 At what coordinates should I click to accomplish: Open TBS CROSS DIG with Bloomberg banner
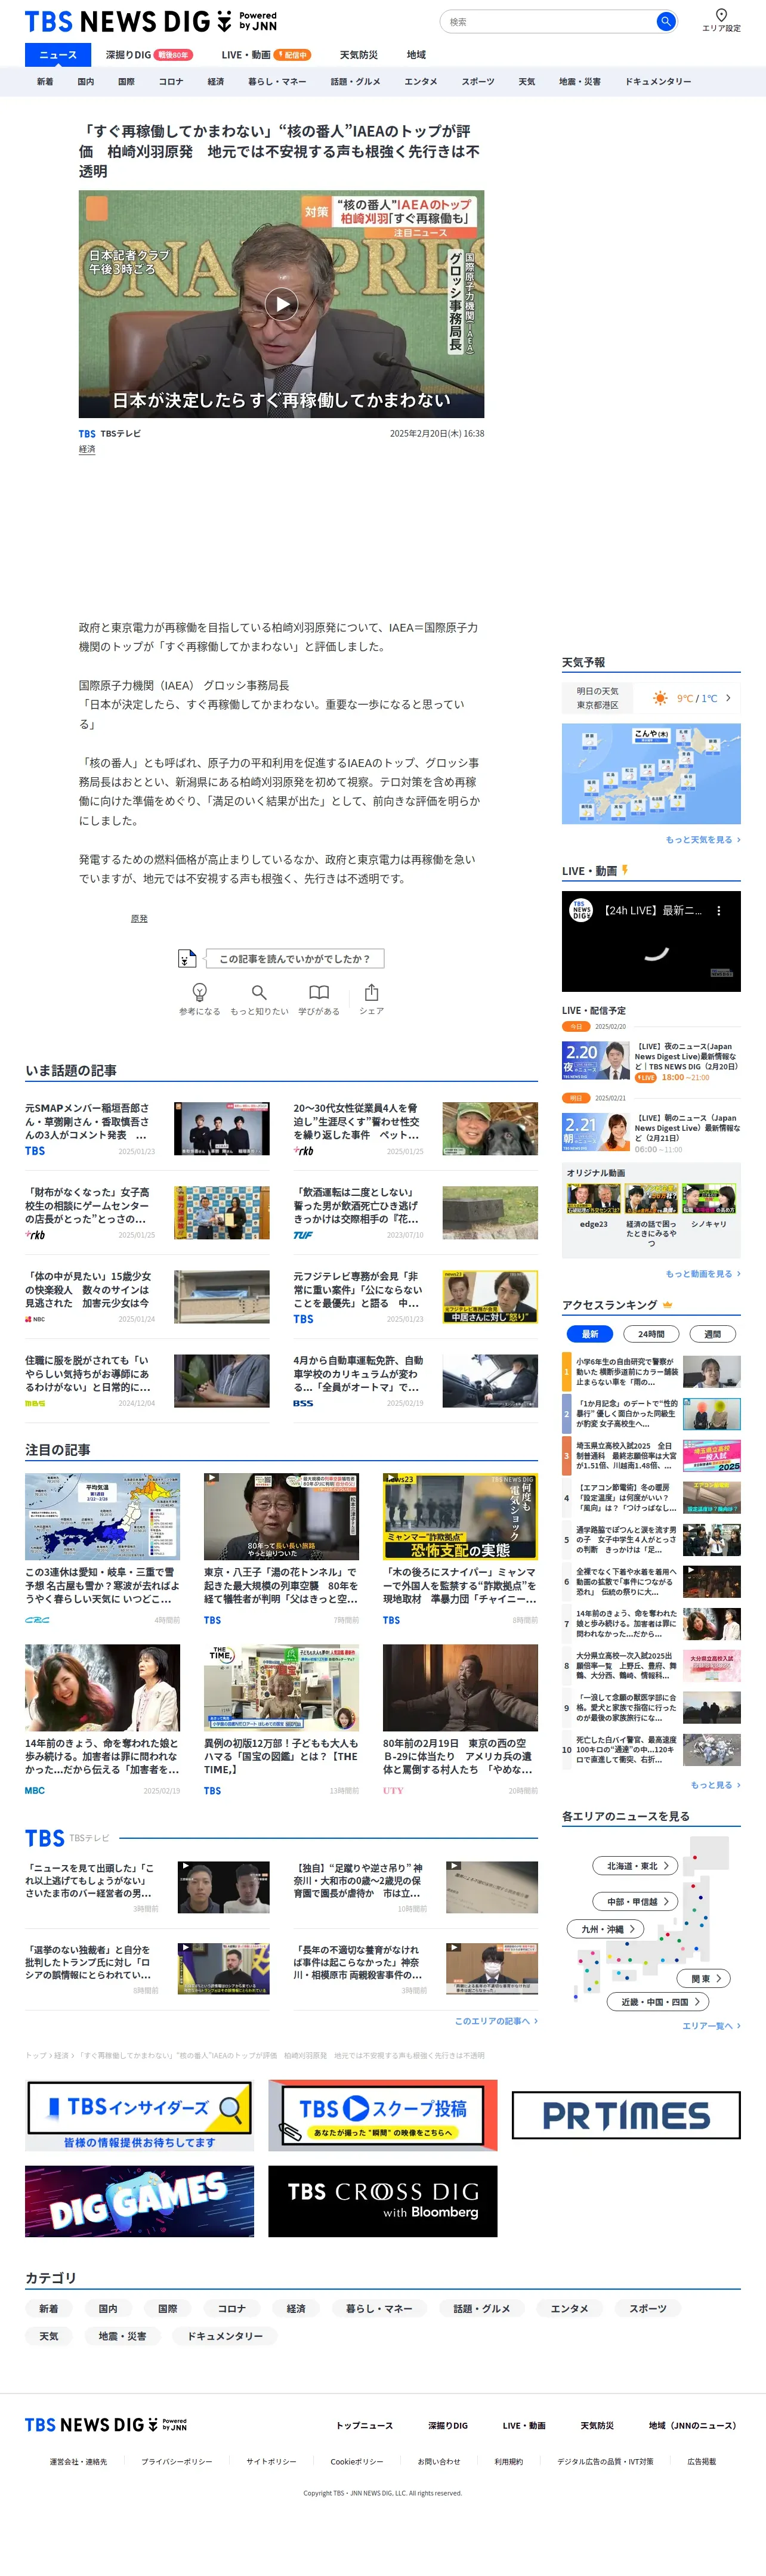(x=382, y=2201)
